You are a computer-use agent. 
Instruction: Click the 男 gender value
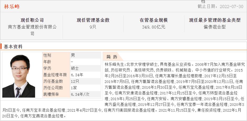coord(73,55)
